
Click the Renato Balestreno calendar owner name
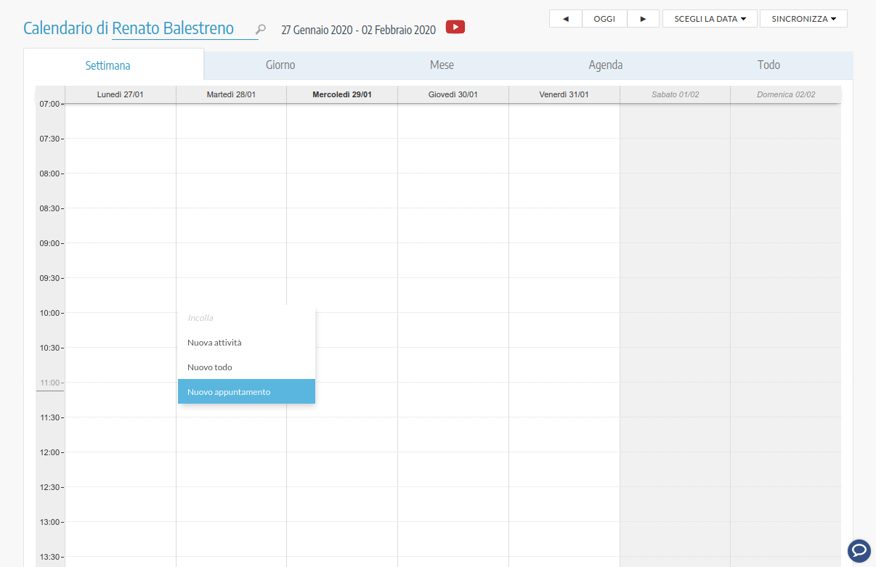pyautogui.click(x=173, y=28)
